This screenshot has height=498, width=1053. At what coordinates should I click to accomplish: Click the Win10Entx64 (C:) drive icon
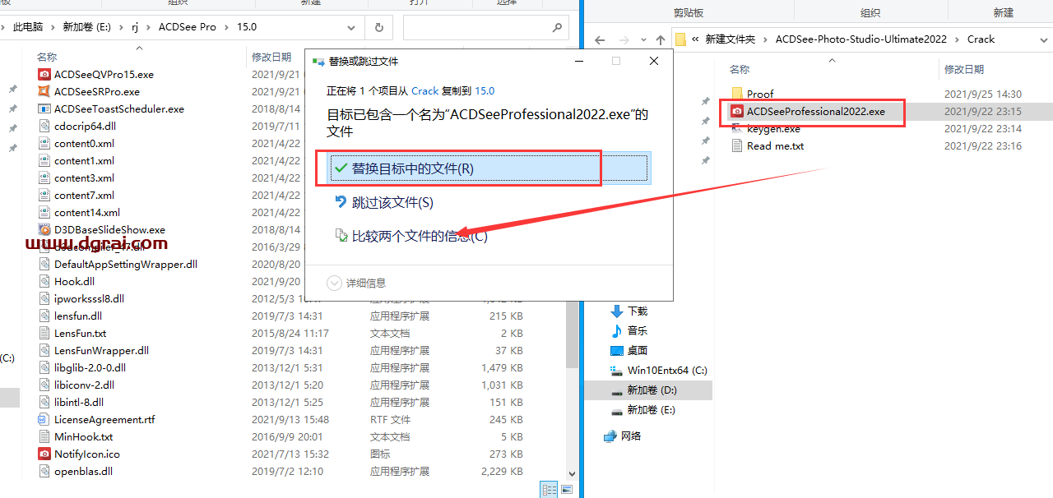(x=617, y=370)
